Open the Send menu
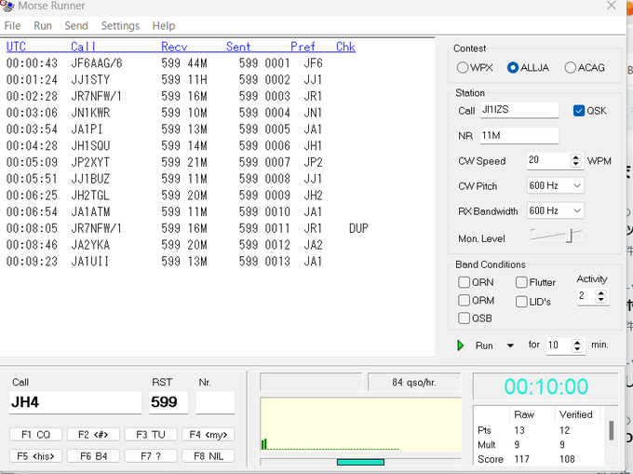633x474 pixels. [x=76, y=26]
